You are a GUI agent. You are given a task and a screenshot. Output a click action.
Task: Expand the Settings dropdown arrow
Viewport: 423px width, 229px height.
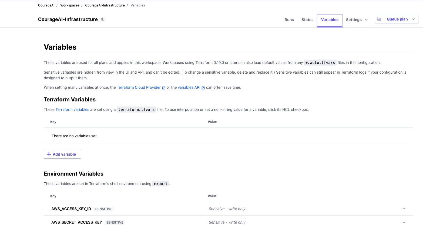point(367,20)
